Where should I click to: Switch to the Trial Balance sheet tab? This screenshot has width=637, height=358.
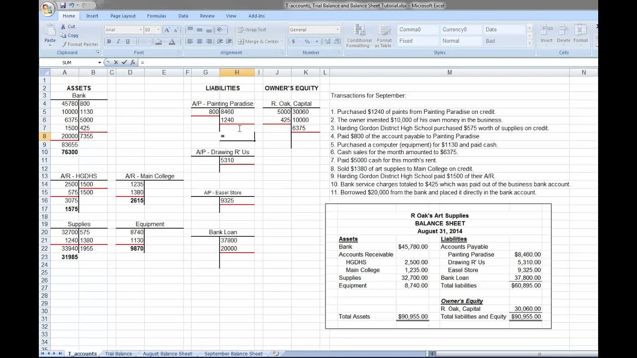tap(118, 354)
